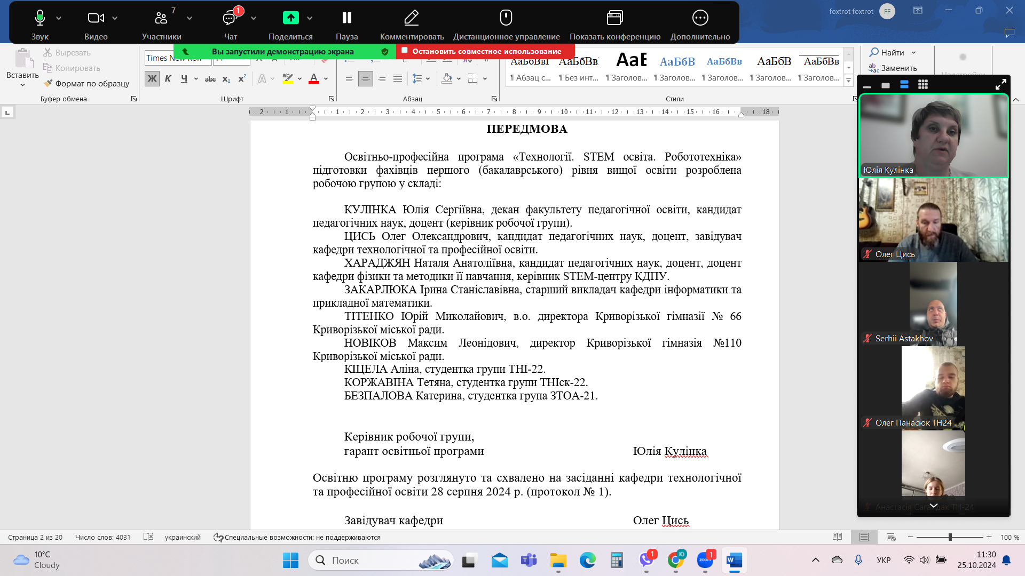Viewport: 1025px width, 576px height.
Task: Expand share options arrow next to Поделиться
Action: (310, 18)
